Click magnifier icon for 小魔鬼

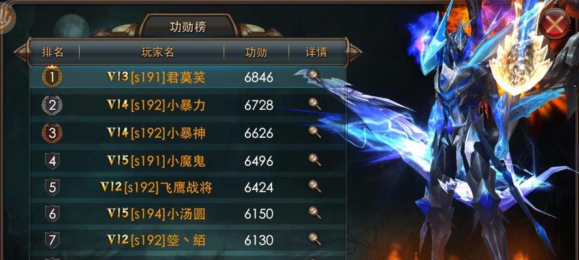[315, 160]
